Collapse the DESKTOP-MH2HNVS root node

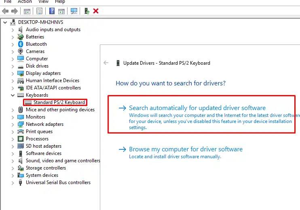coord(5,22)
